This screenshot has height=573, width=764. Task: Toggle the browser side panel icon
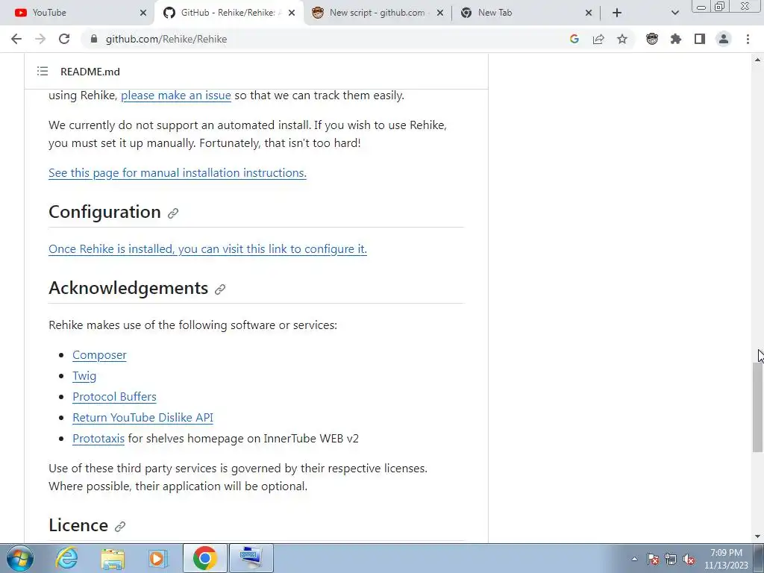click(x=700, y=39)
